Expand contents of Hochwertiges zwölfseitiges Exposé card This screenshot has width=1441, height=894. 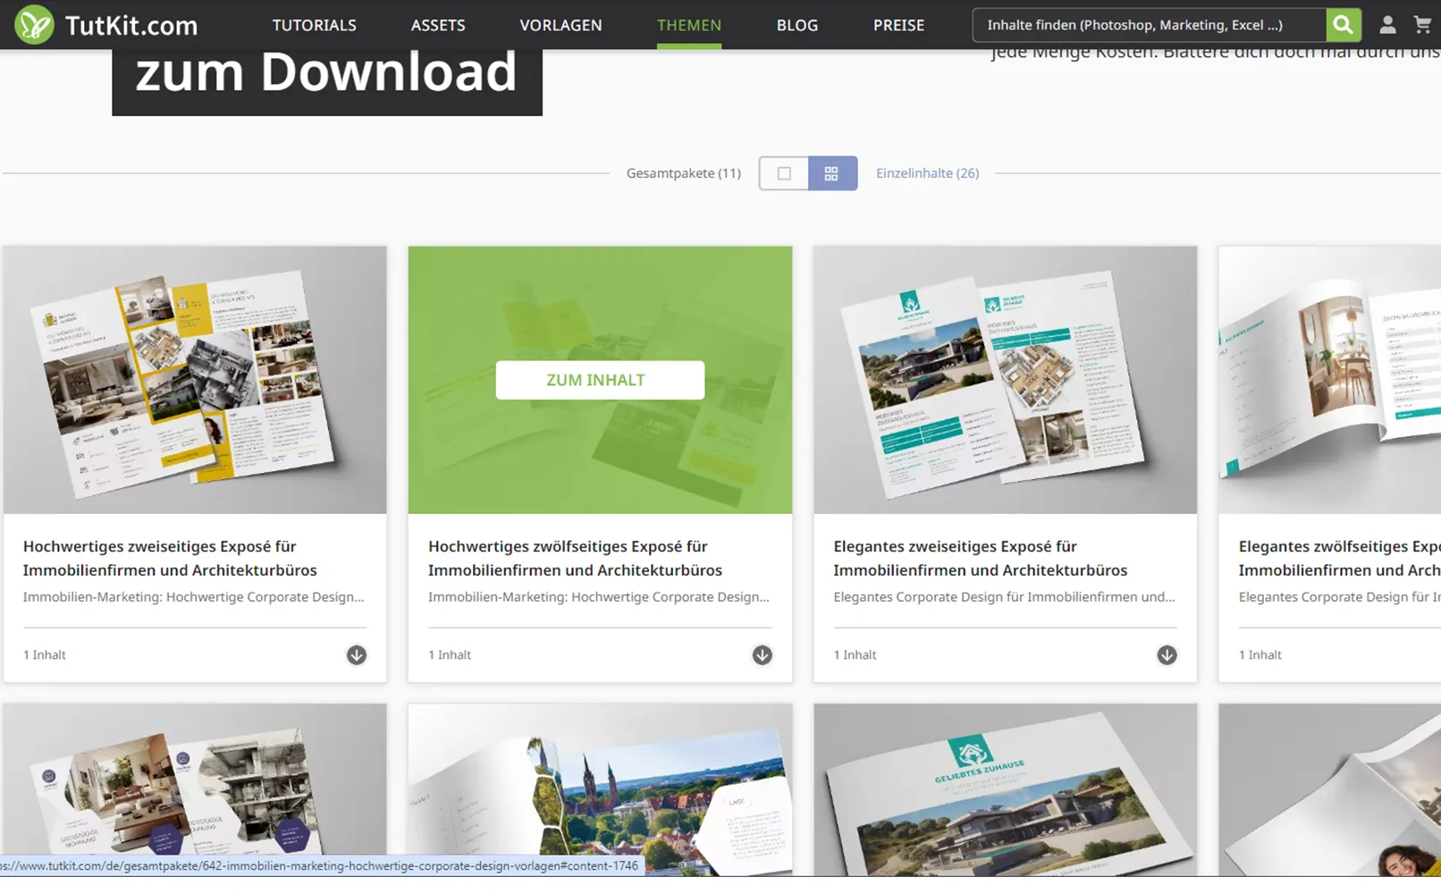tap(762, 655)
